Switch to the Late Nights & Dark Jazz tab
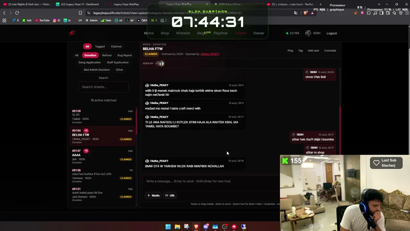Image resolution: width=410 pixels, height=231 pixels. [27, 4]
